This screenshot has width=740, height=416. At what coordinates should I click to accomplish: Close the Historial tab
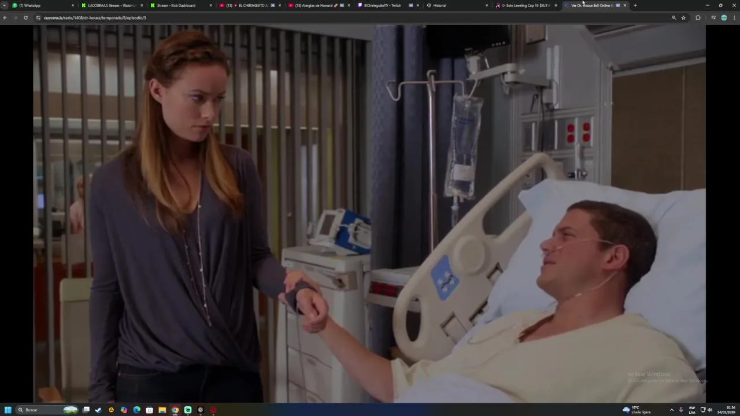[487, 5]
